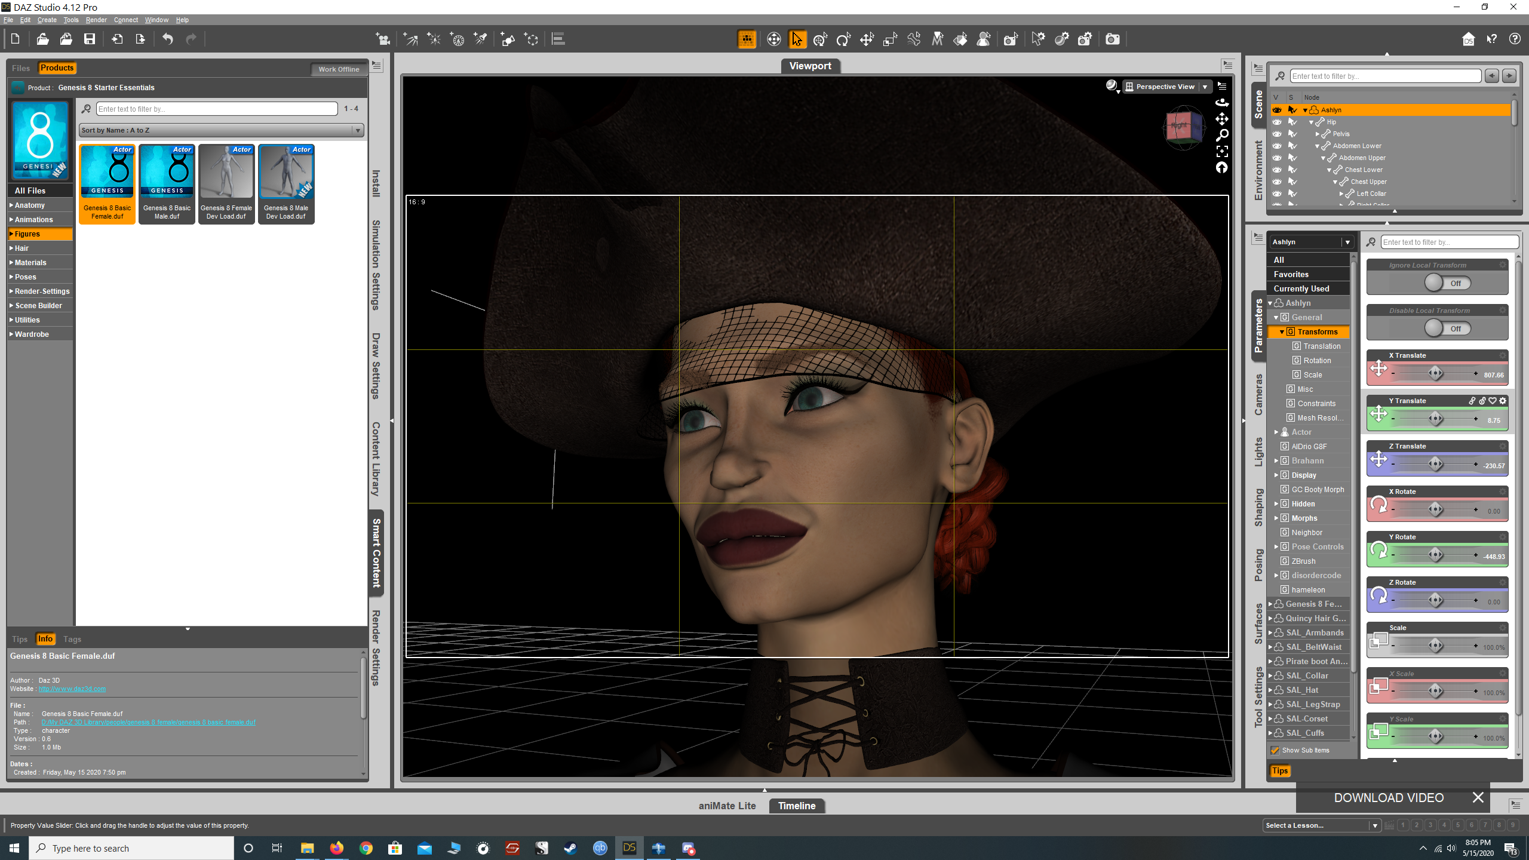Uncheck the Show Sub Items checkbox
Image resolution: width=1529 pixels, height=860 pixels.
[x=1275, y=750]
